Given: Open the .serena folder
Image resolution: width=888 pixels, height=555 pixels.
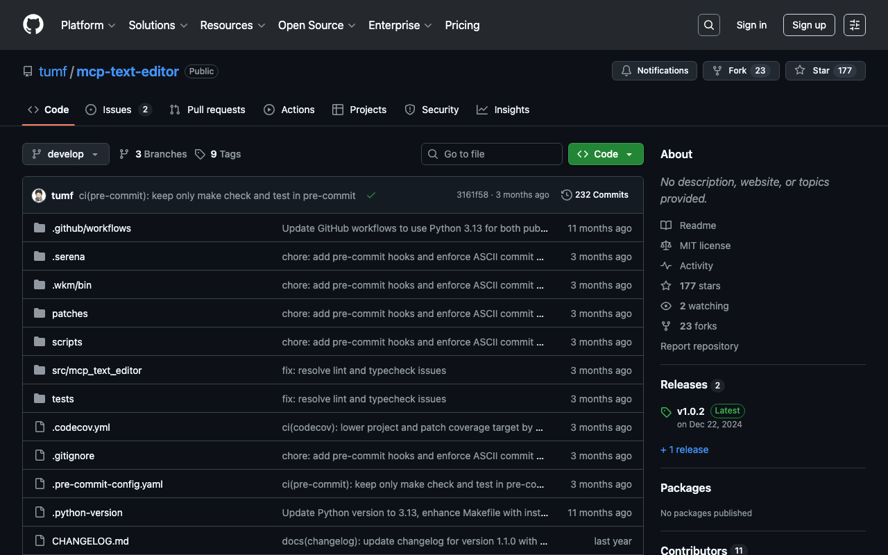Looking at the screenshot, I should click(68, 257).
